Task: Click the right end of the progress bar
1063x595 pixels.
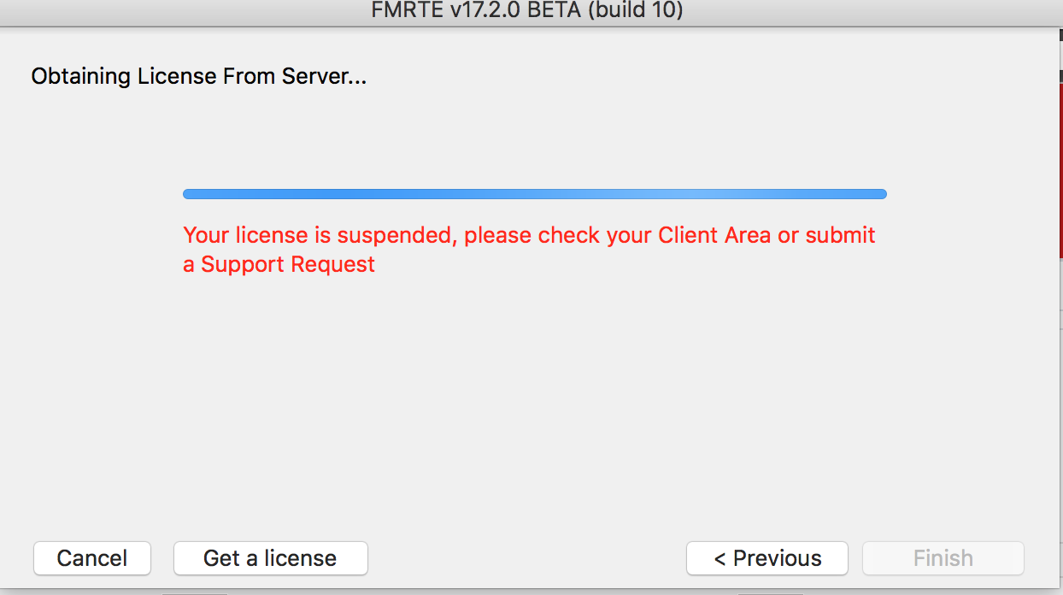Action: pos(882,194)
